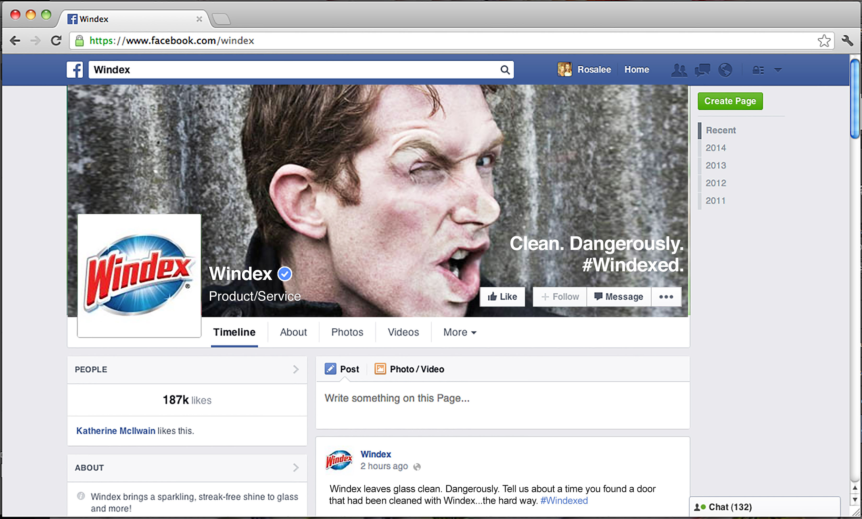Click the Windex page title on cover
Image resolution: width=862 pixels, height=519 pixels.
[x=240, y=273]
